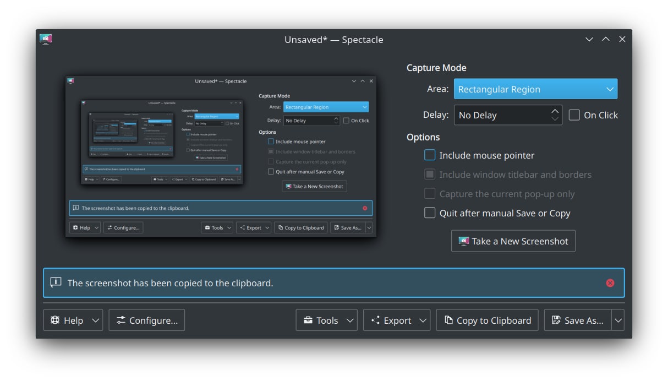The width and height of the screenshot is (668, 381).
Task: Toggle Capture the current pop-up only checkbox
Action: (x=430, y=194)
